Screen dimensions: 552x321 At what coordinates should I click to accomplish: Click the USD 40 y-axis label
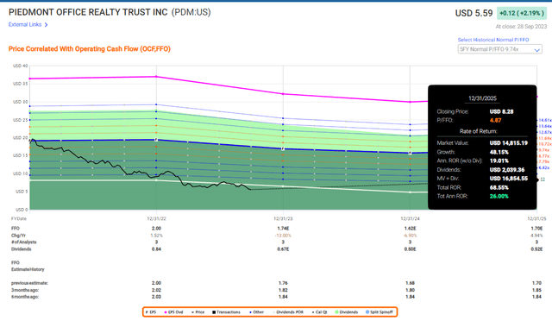point(20,66)
